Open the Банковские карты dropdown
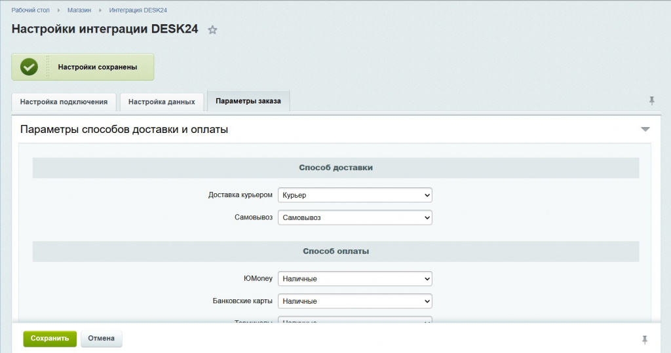 click(355, 301)
